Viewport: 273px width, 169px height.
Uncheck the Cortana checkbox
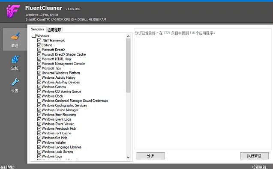click(39, 45)
